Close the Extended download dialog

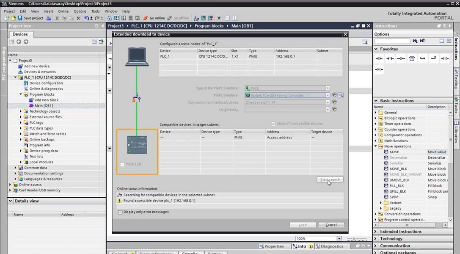click(345, 34)
